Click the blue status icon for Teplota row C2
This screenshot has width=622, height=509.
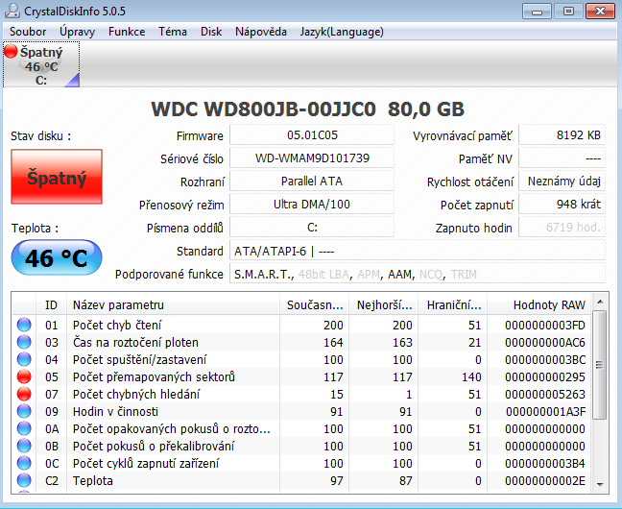click(24, 480)
